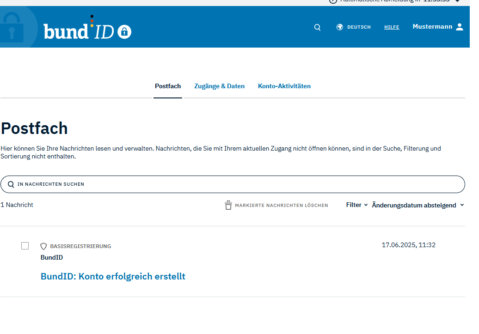Viewport: 479px width, 334px height.
Task: Click the Mustermann account name
Action: coord(432,26)
